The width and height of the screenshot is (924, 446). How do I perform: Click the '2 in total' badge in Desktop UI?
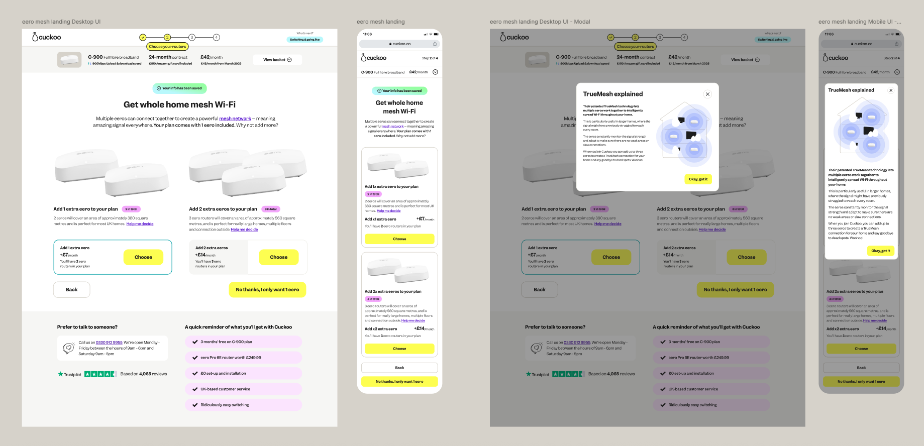click(131, 209)
